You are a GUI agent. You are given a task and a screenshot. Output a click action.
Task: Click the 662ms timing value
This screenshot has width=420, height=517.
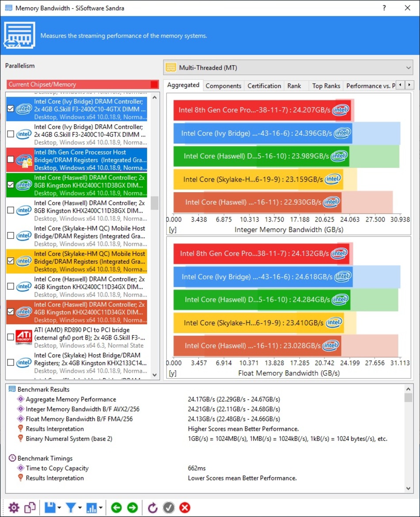point(197,468)
